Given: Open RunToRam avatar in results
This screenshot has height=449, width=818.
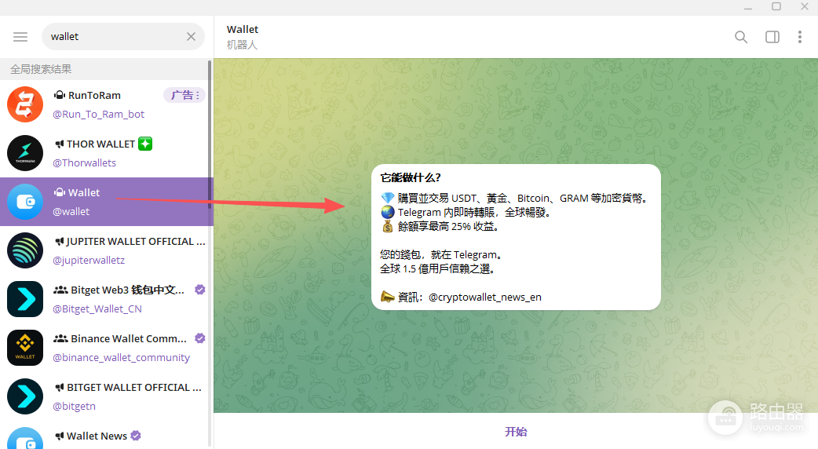Looking at the screenshot, I should [25, 104].
